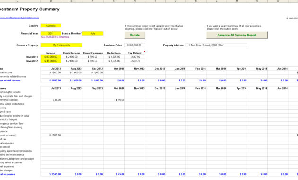Select Investor 2 Deductions cell
Viewport: 298px width, 180px height.
point(114,61)
